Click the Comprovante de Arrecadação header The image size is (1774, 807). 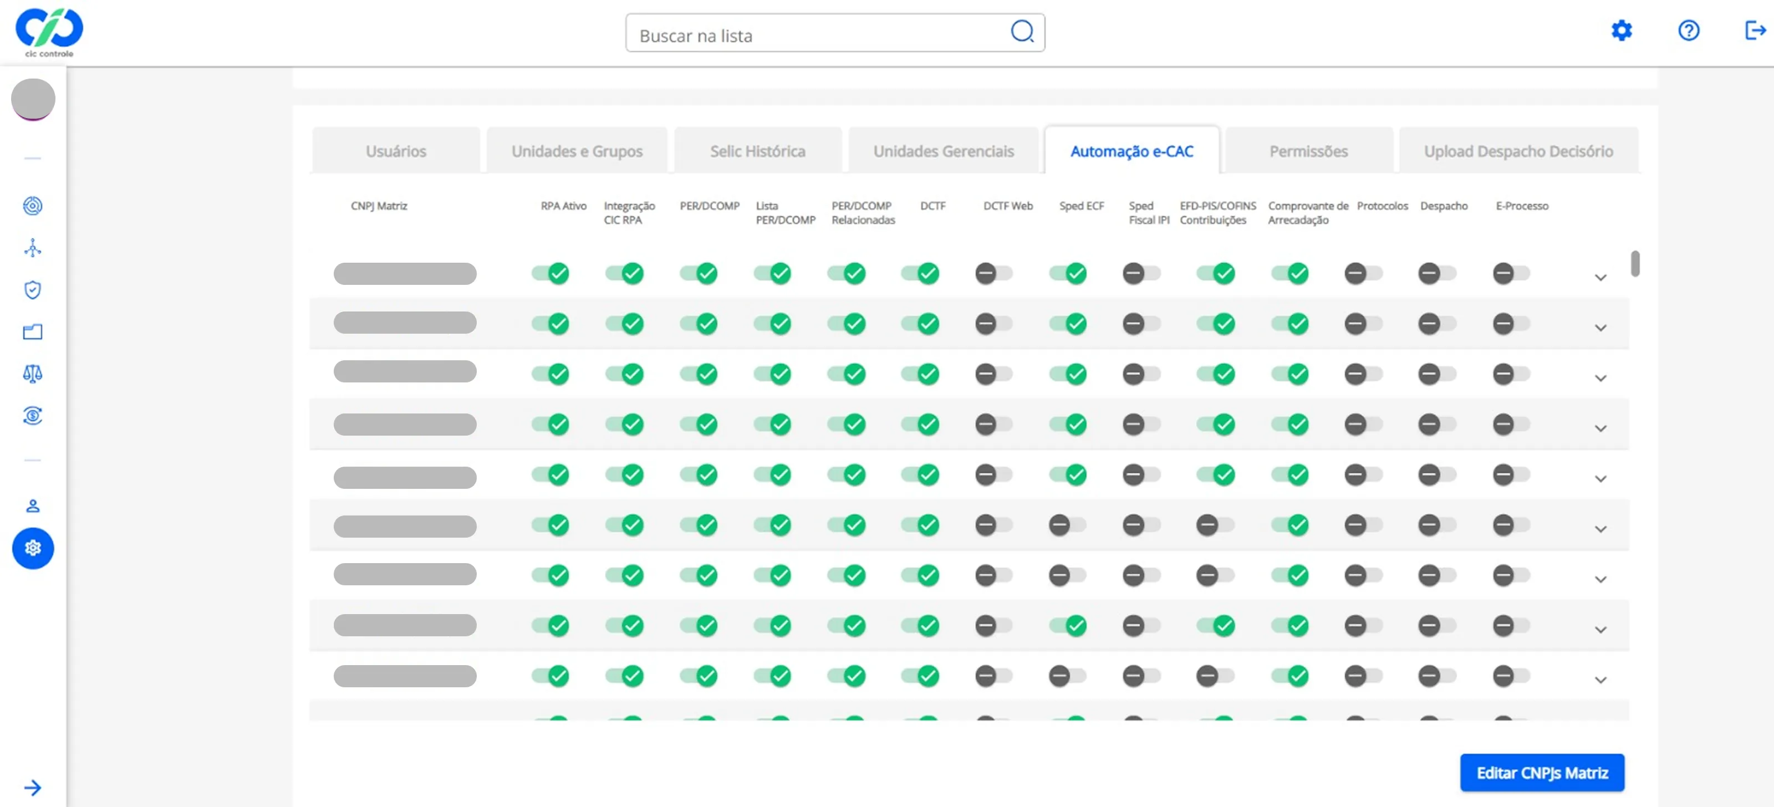1308,213
